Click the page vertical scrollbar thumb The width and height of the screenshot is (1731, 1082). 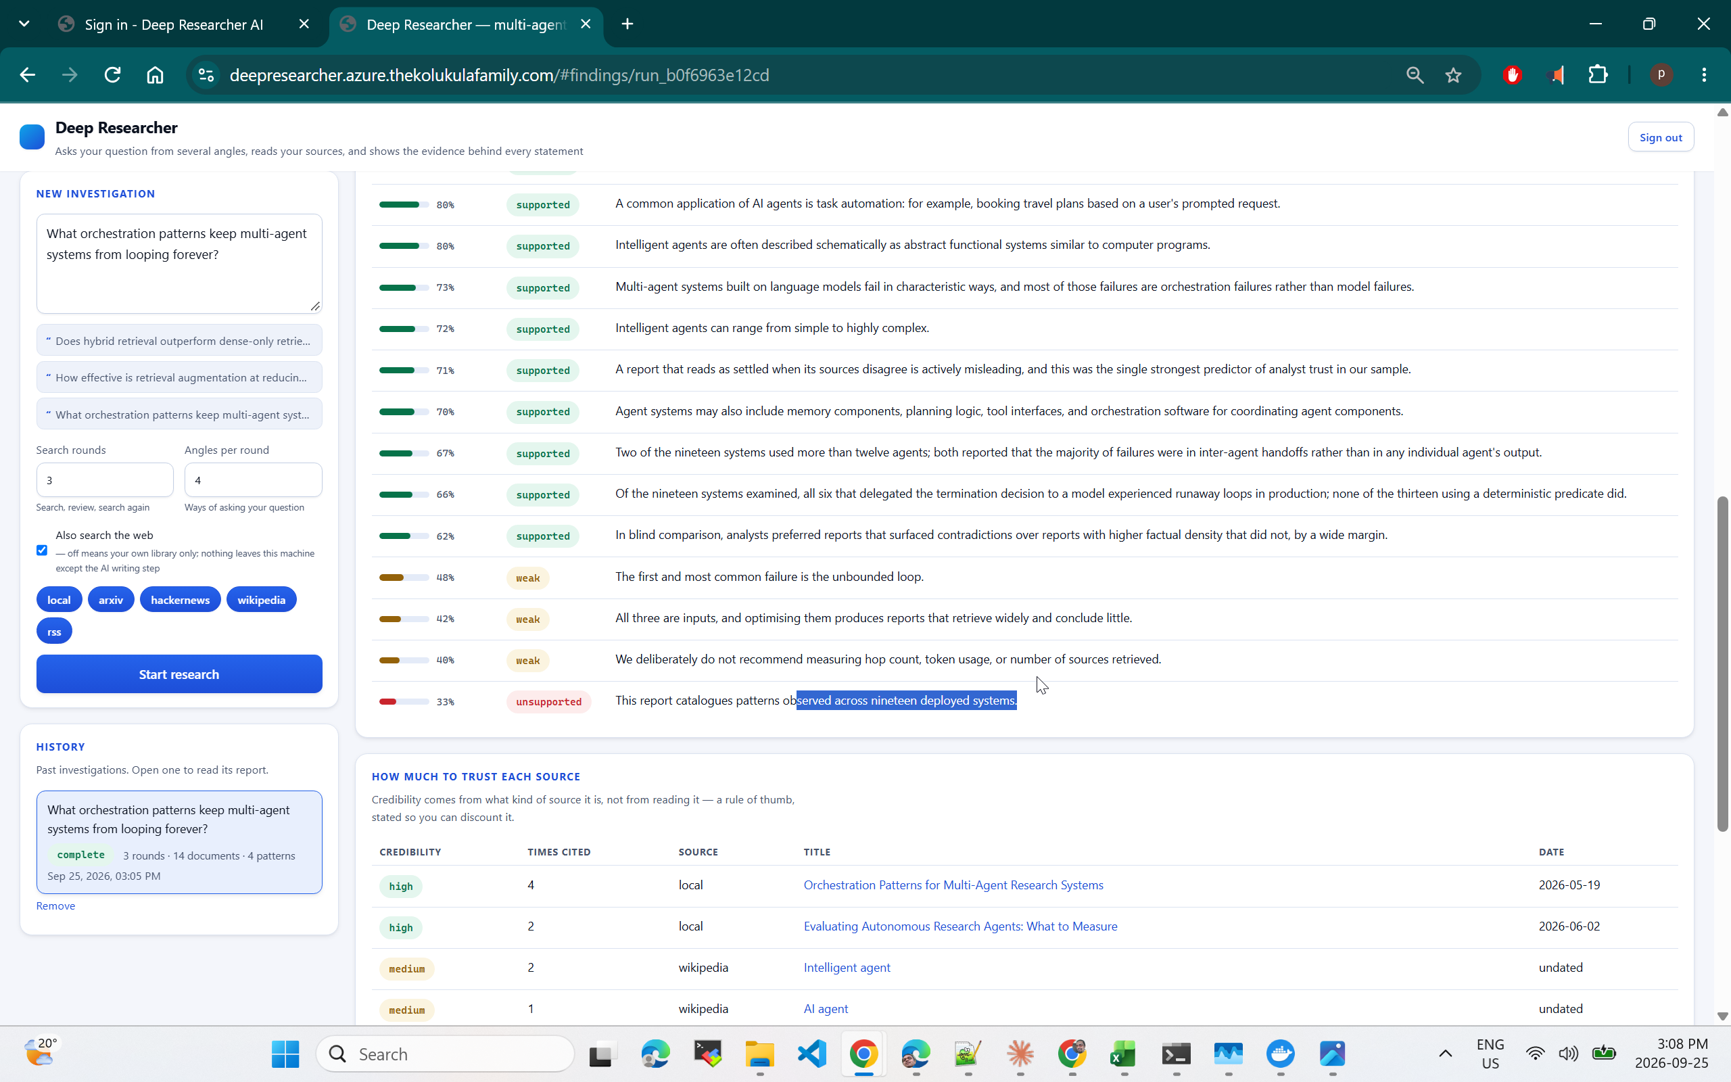coord(1722,663)
